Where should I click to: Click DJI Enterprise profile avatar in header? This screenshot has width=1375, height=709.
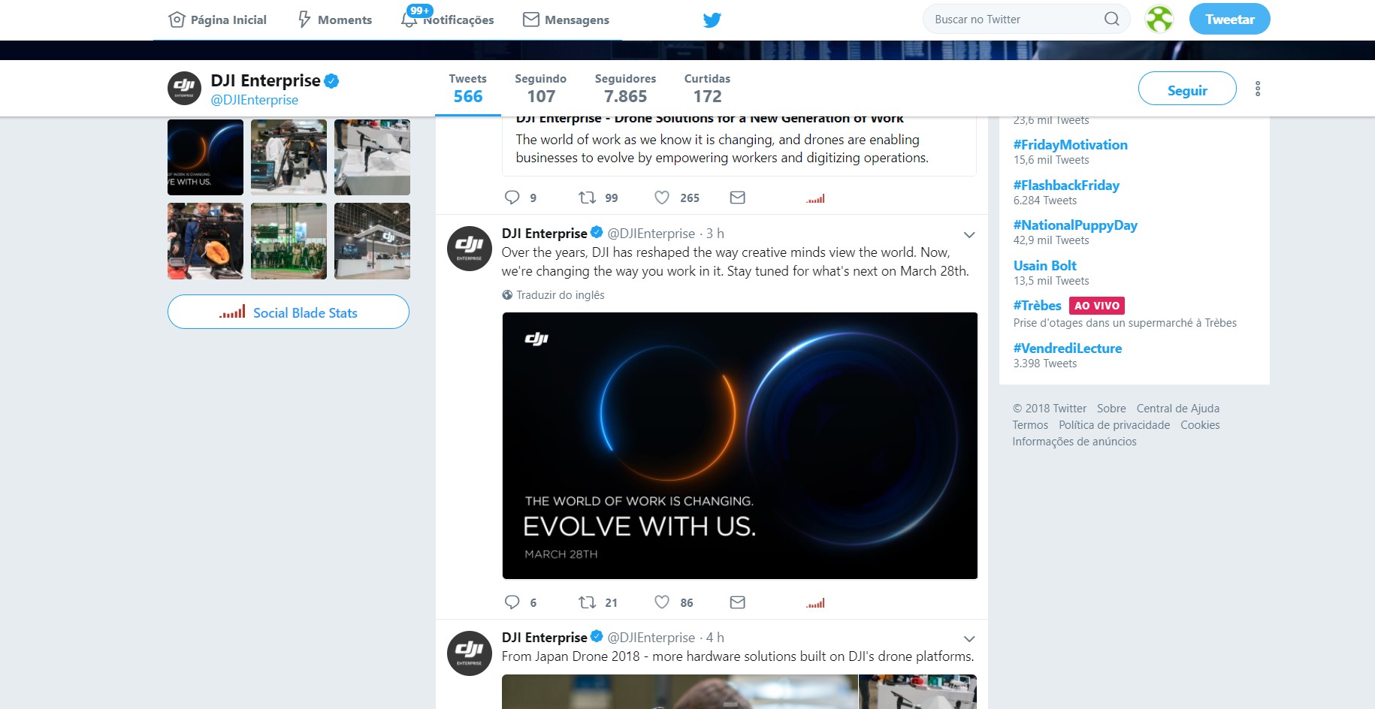pyautogui.click(x=184, y=89)
